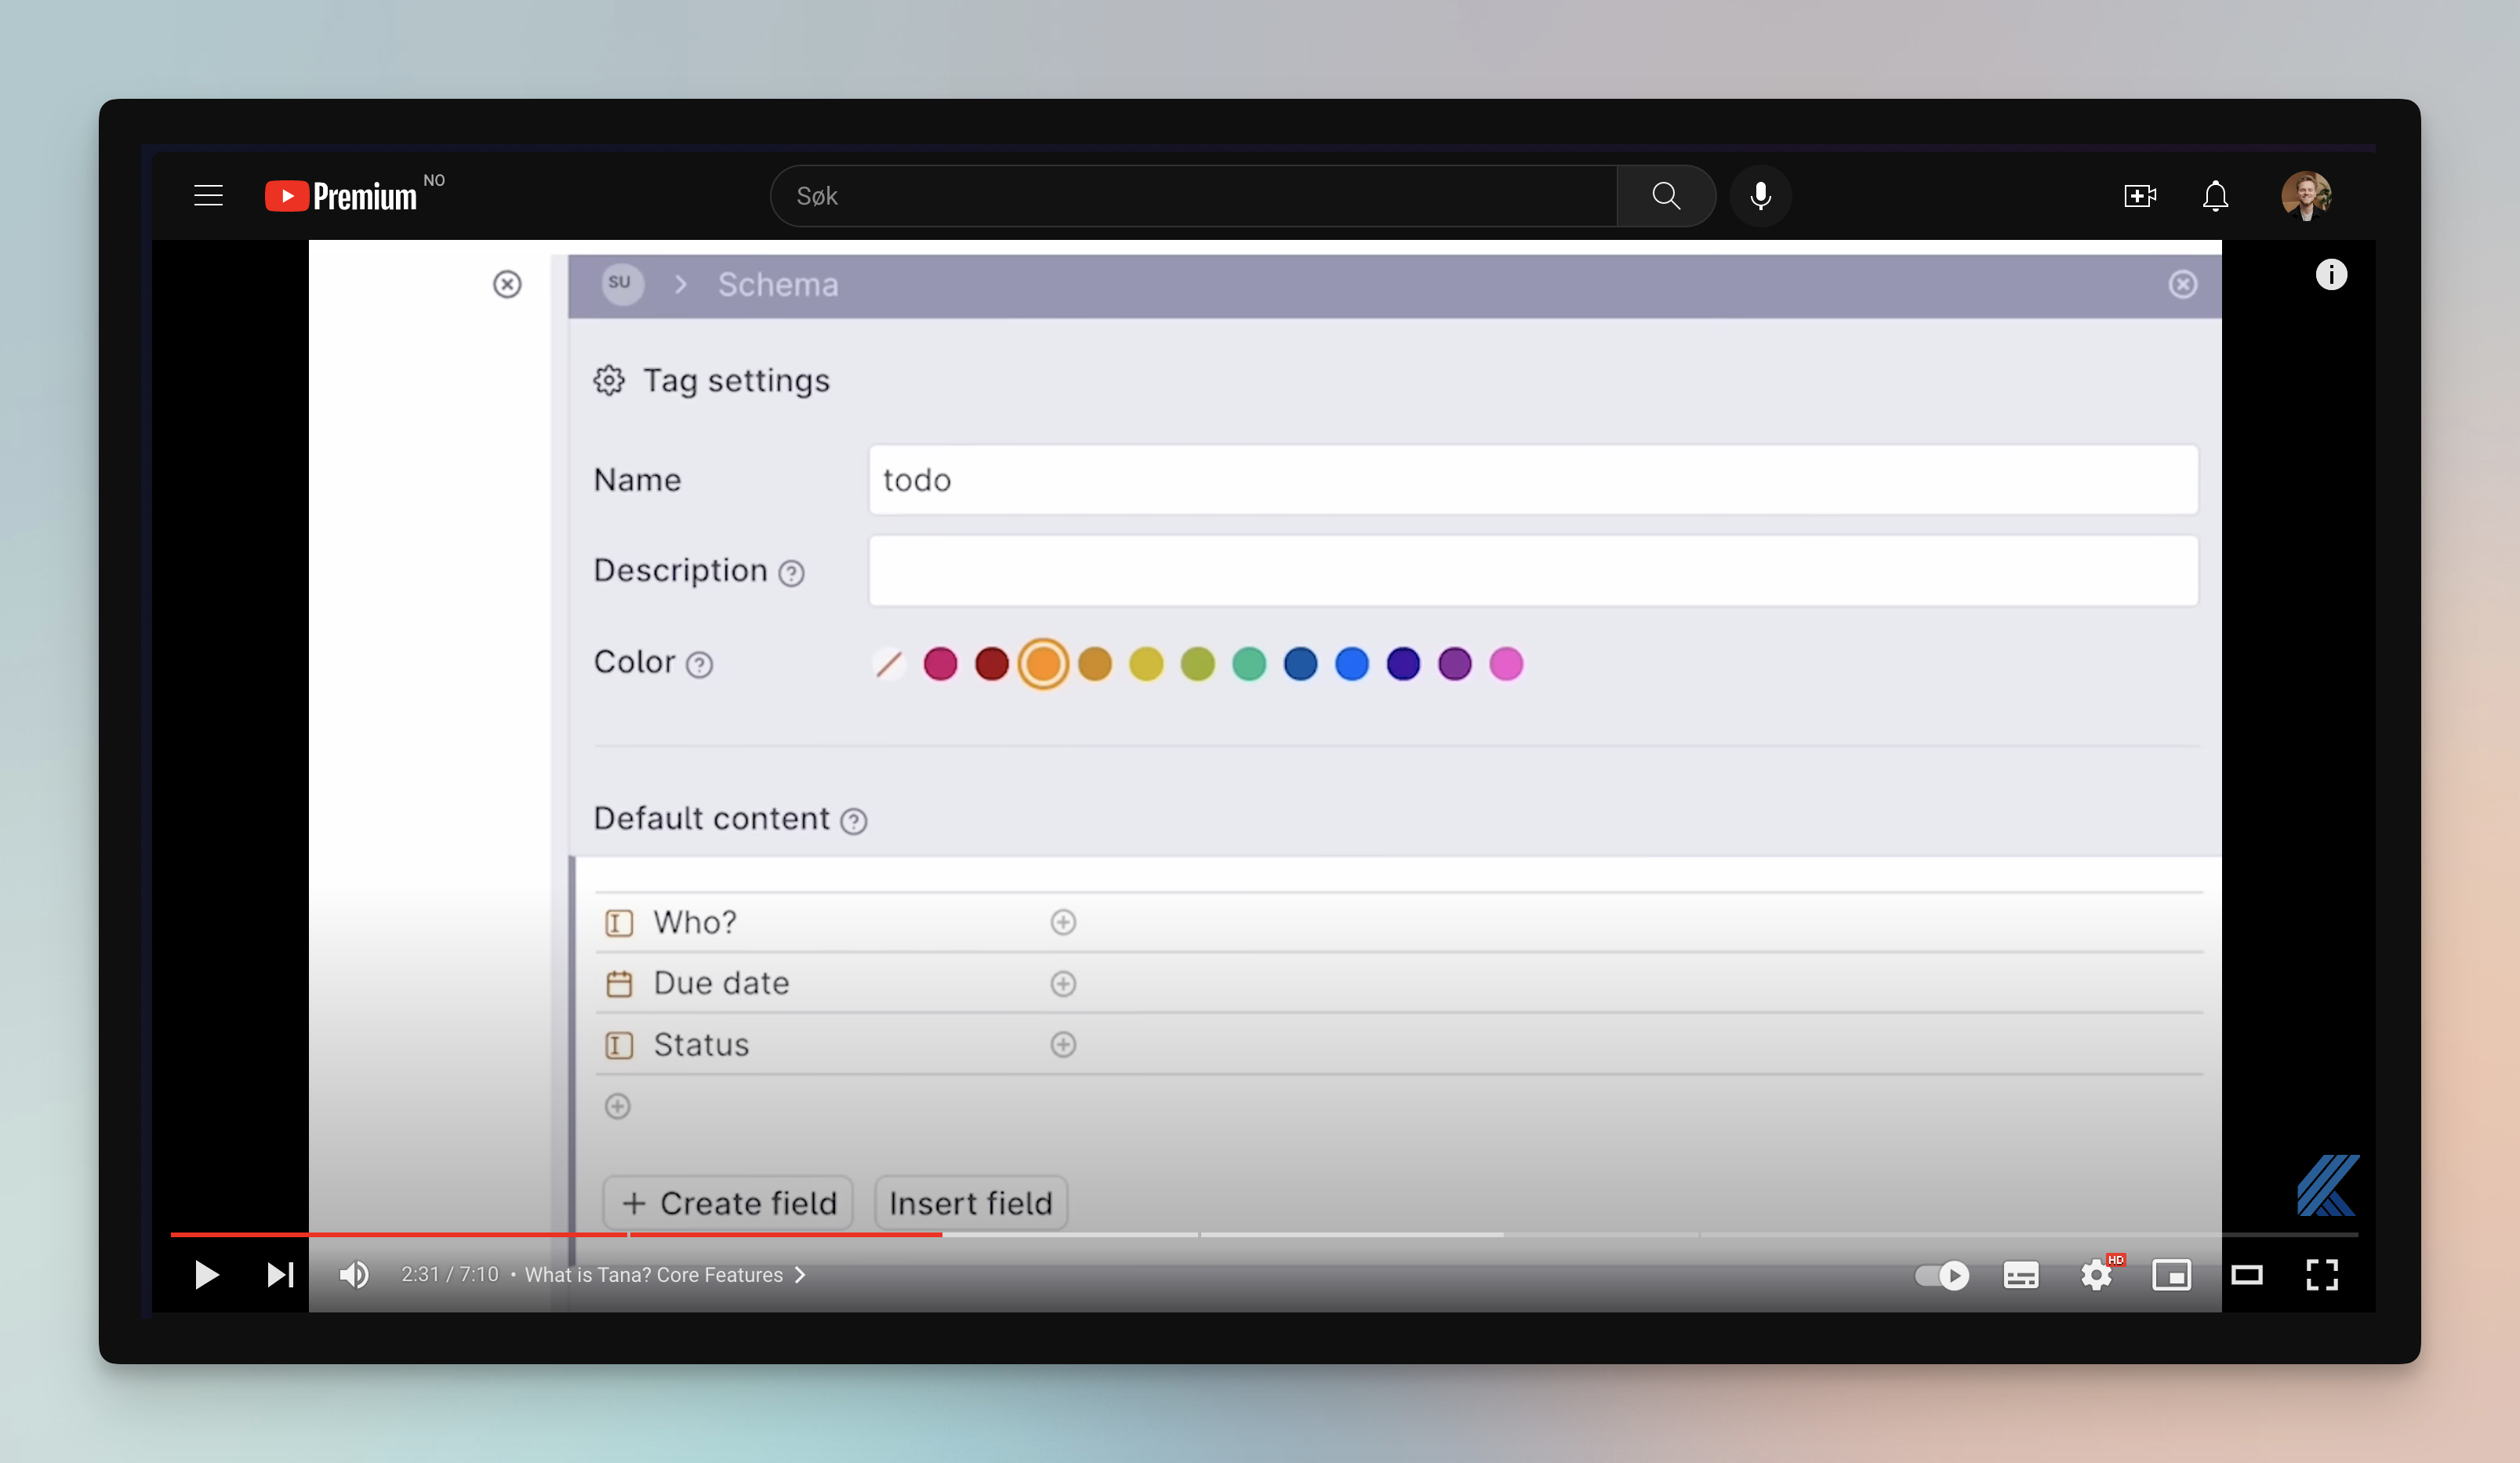2520x1463 pixels.
Task: Mute the video volume
Action: pyautogui.click(x=354, y=1275)
